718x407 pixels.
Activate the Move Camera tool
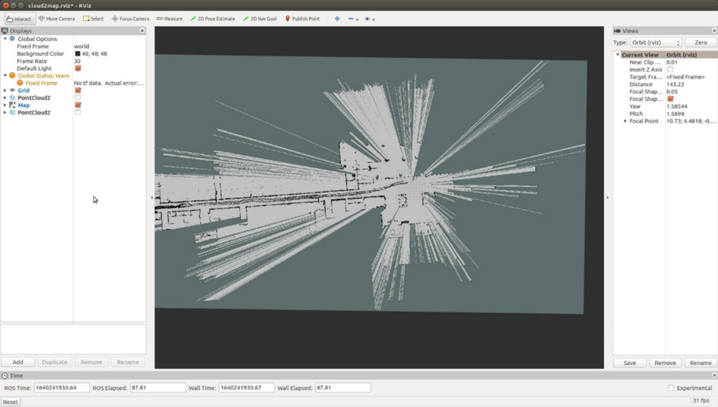pyautogui.click(x=57, y=19)
